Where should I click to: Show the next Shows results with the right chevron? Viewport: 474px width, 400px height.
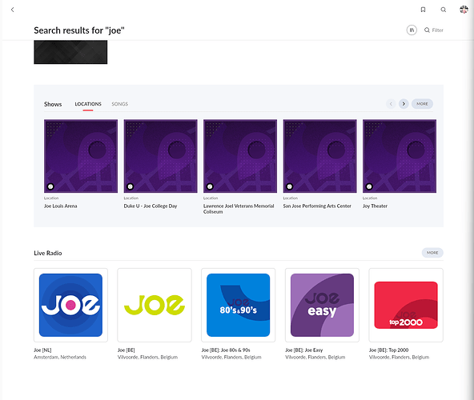point(404,104)
